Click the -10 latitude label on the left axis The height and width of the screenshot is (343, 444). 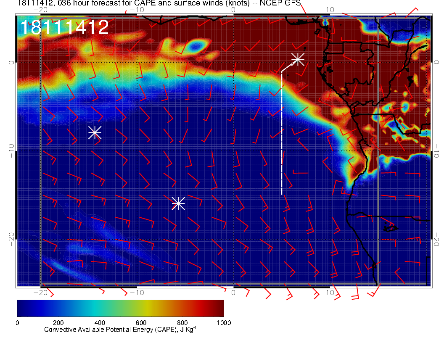pos(9,150)
